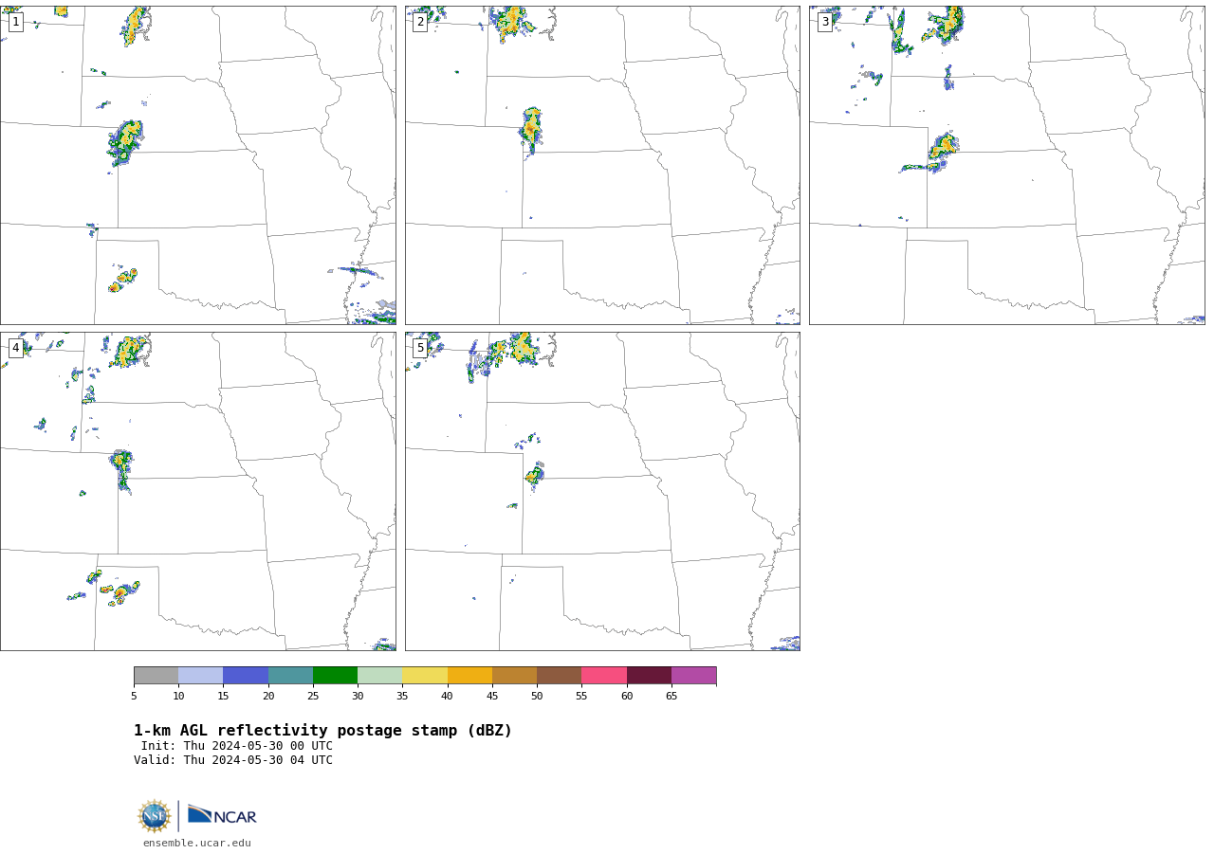1214x854 pixels.
Task: Click the dark green 25-30 dBZ swatch
Action: (x=335, y=675)
